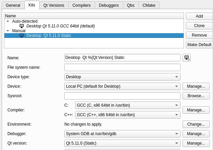
Task: Open the Debugger selection dropdown
Action: click(x=122, y=134)
